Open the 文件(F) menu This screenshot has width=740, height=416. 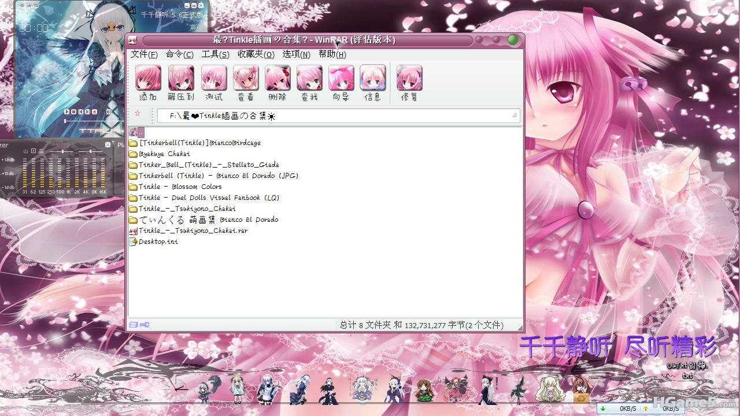tap(144, 54)
